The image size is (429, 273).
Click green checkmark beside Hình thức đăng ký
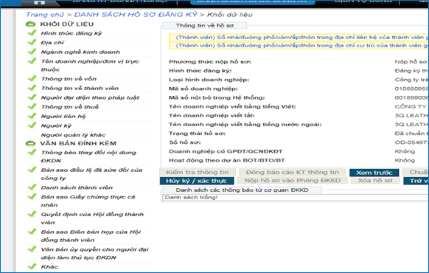[32, 33]
